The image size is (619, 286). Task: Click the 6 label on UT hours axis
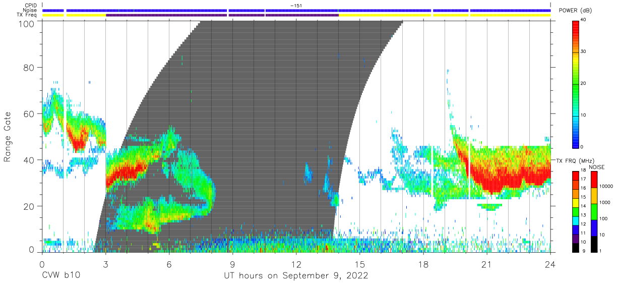[169, 264]
